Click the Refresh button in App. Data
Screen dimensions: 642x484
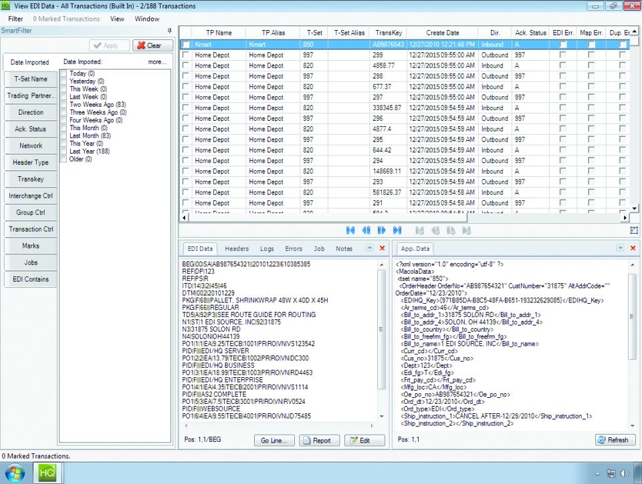tap(615, 440)
